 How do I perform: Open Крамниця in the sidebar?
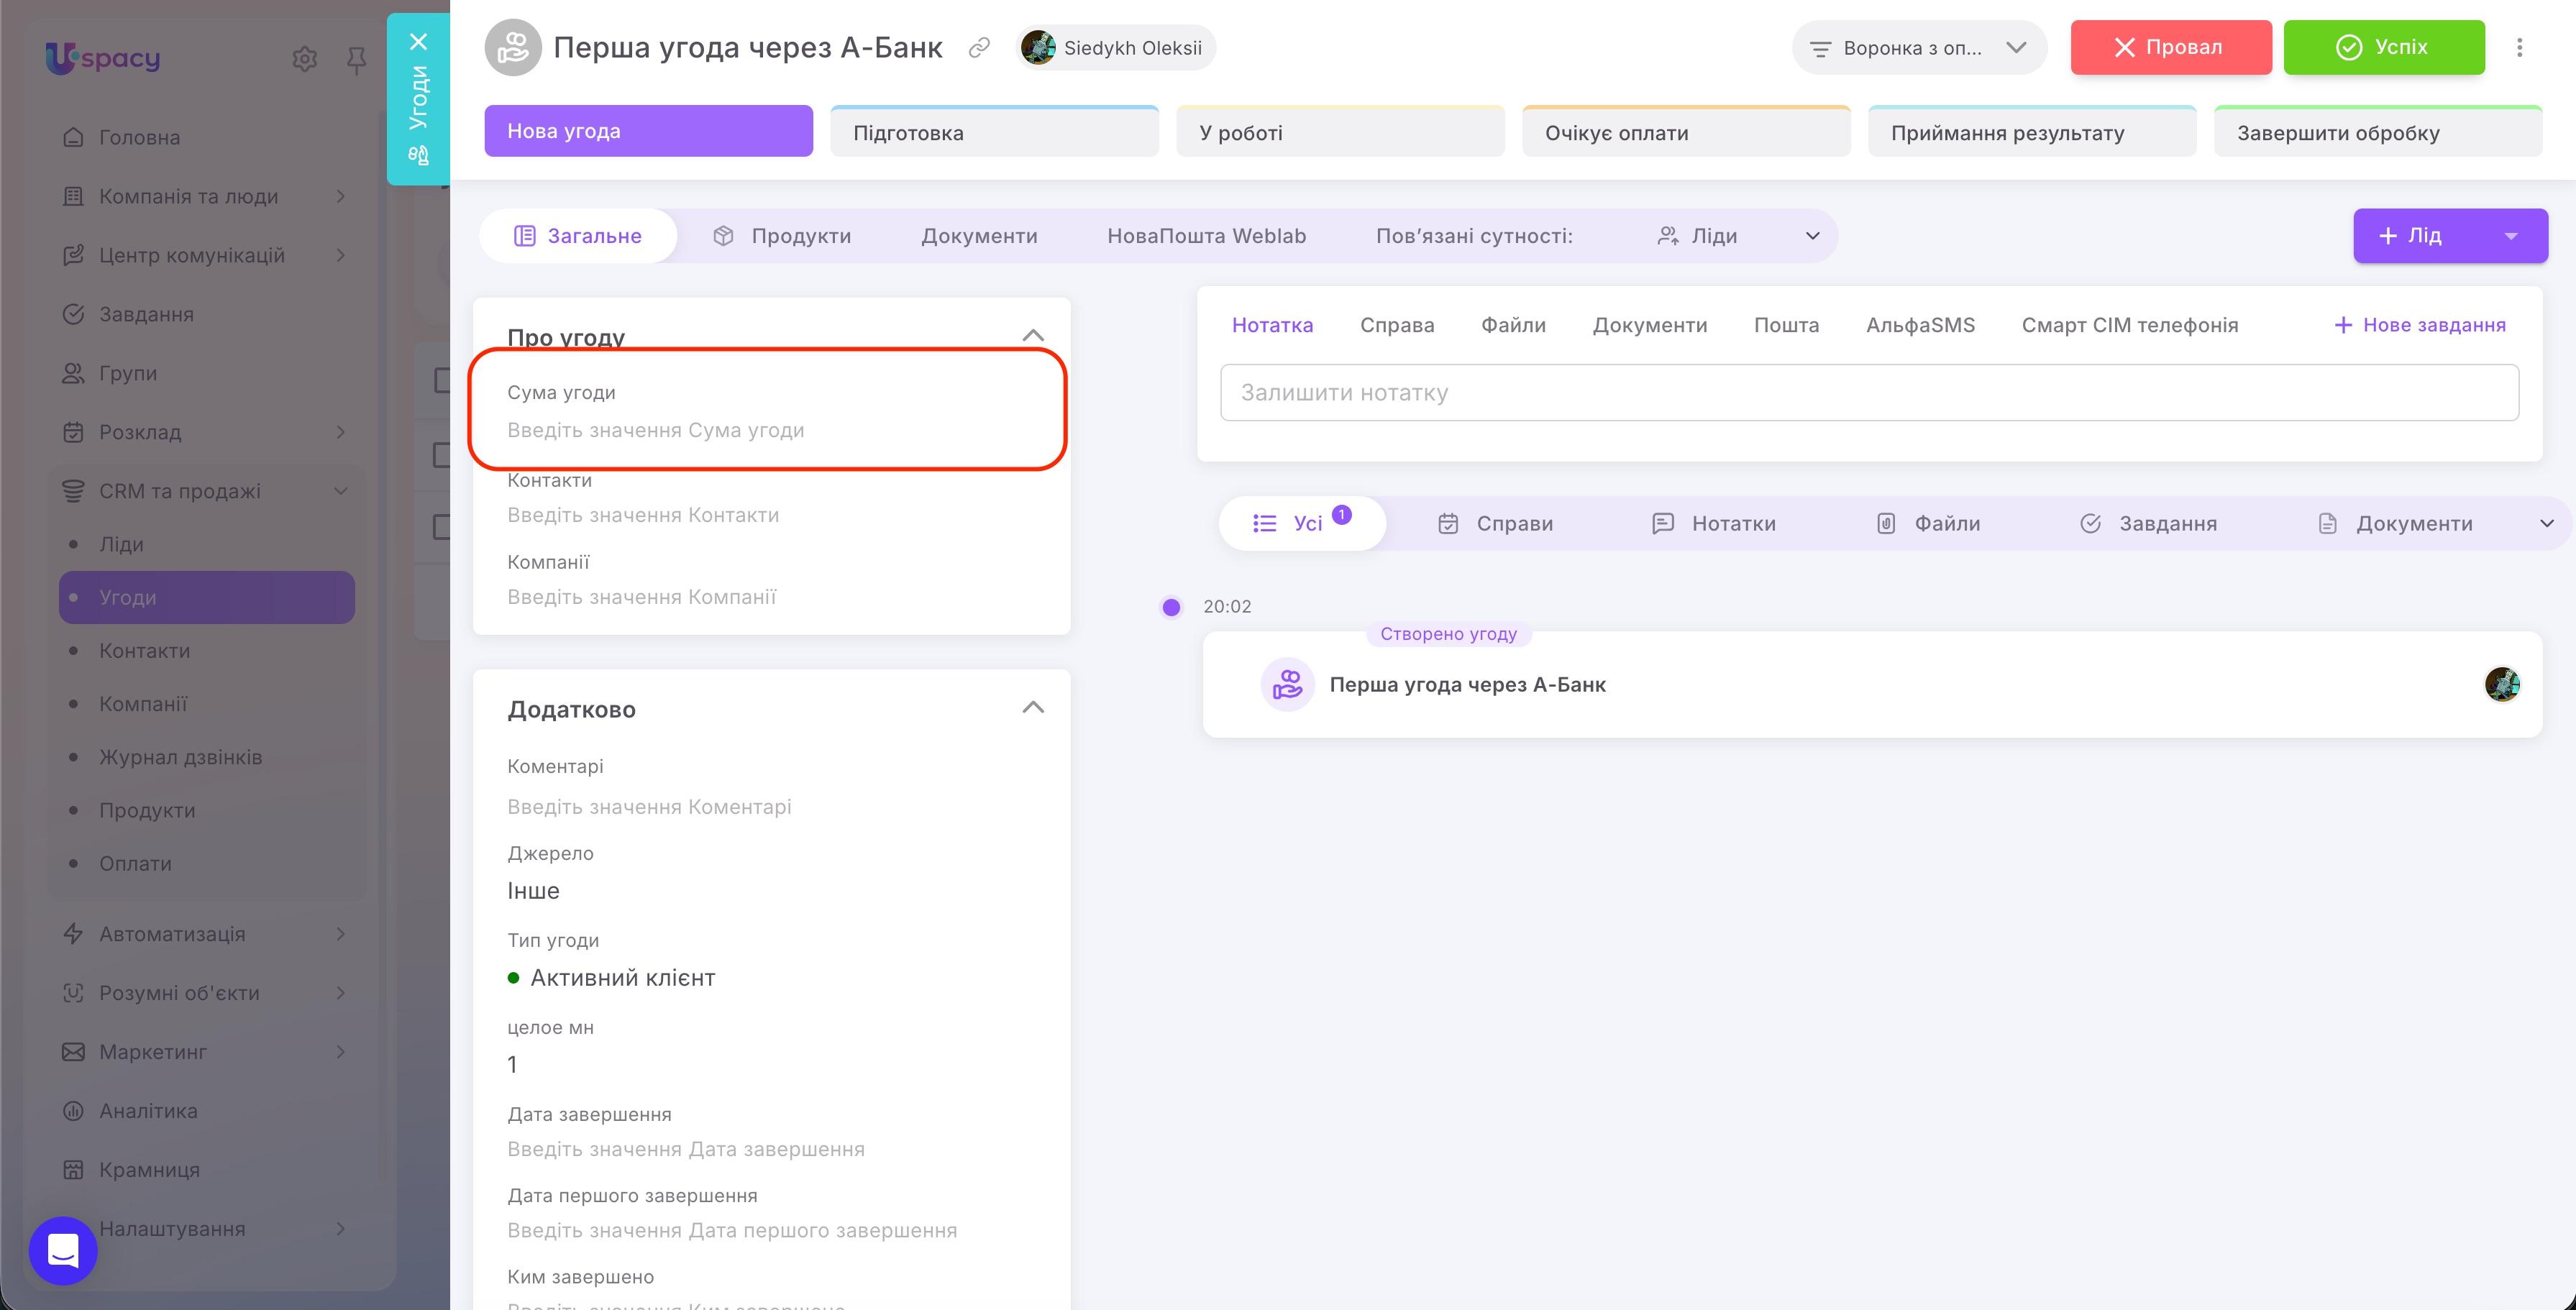point(149,1169)
